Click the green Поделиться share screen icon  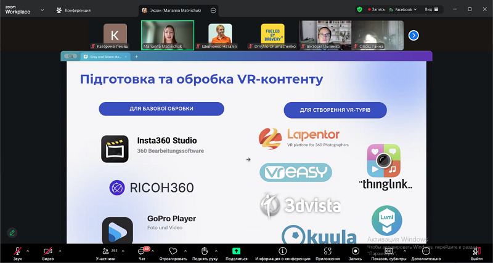pyautogui.click(x=236, y=252)
